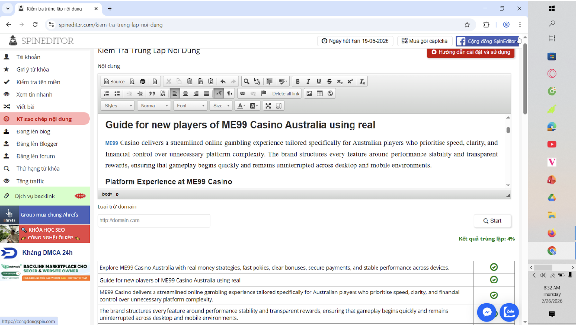
Task: Click the Blockquote icon in the toolbar
Action: (x=152, y=94)
